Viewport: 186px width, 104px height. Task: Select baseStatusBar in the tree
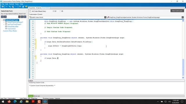coord(13,27)
